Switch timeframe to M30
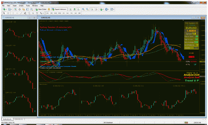The image size is (208, 125). (60, 13)
